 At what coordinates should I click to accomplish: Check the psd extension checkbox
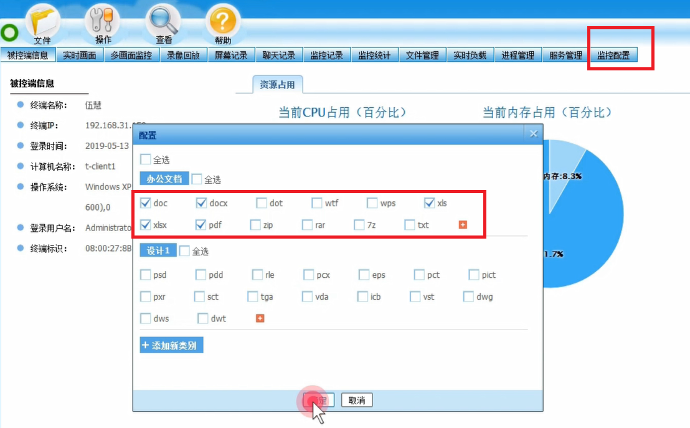(x=146, y=275)
